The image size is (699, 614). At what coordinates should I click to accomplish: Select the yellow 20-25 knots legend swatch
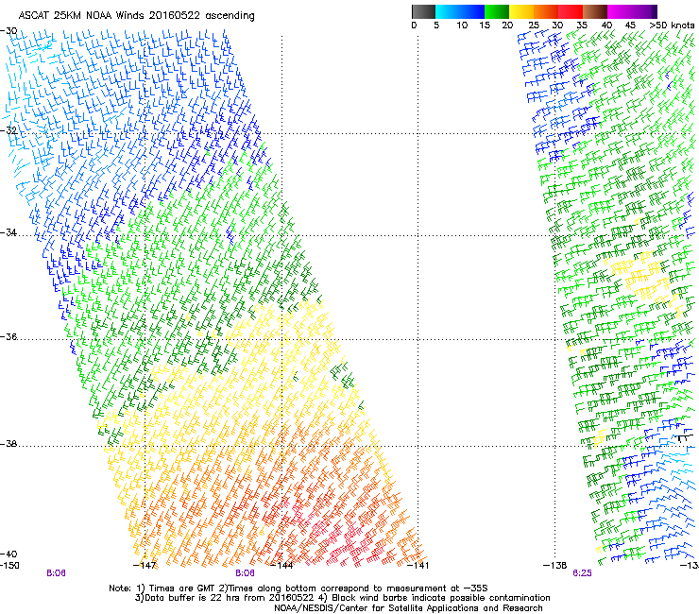pyautogui.click(x=521, y=11)
